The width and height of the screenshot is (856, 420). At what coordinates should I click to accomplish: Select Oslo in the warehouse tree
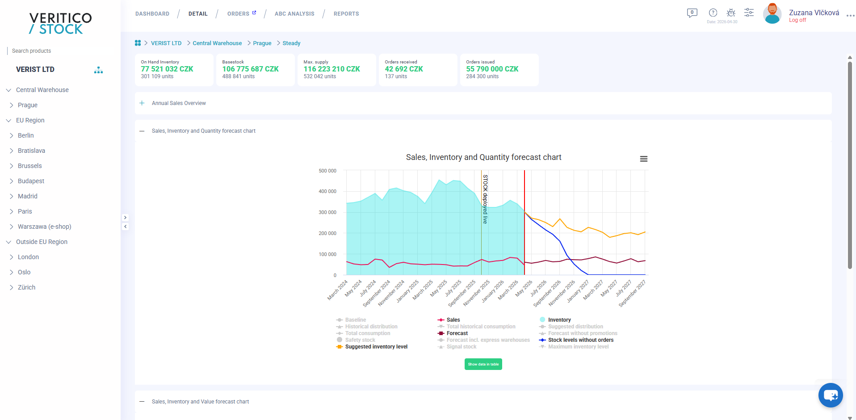tap(24, 272)
